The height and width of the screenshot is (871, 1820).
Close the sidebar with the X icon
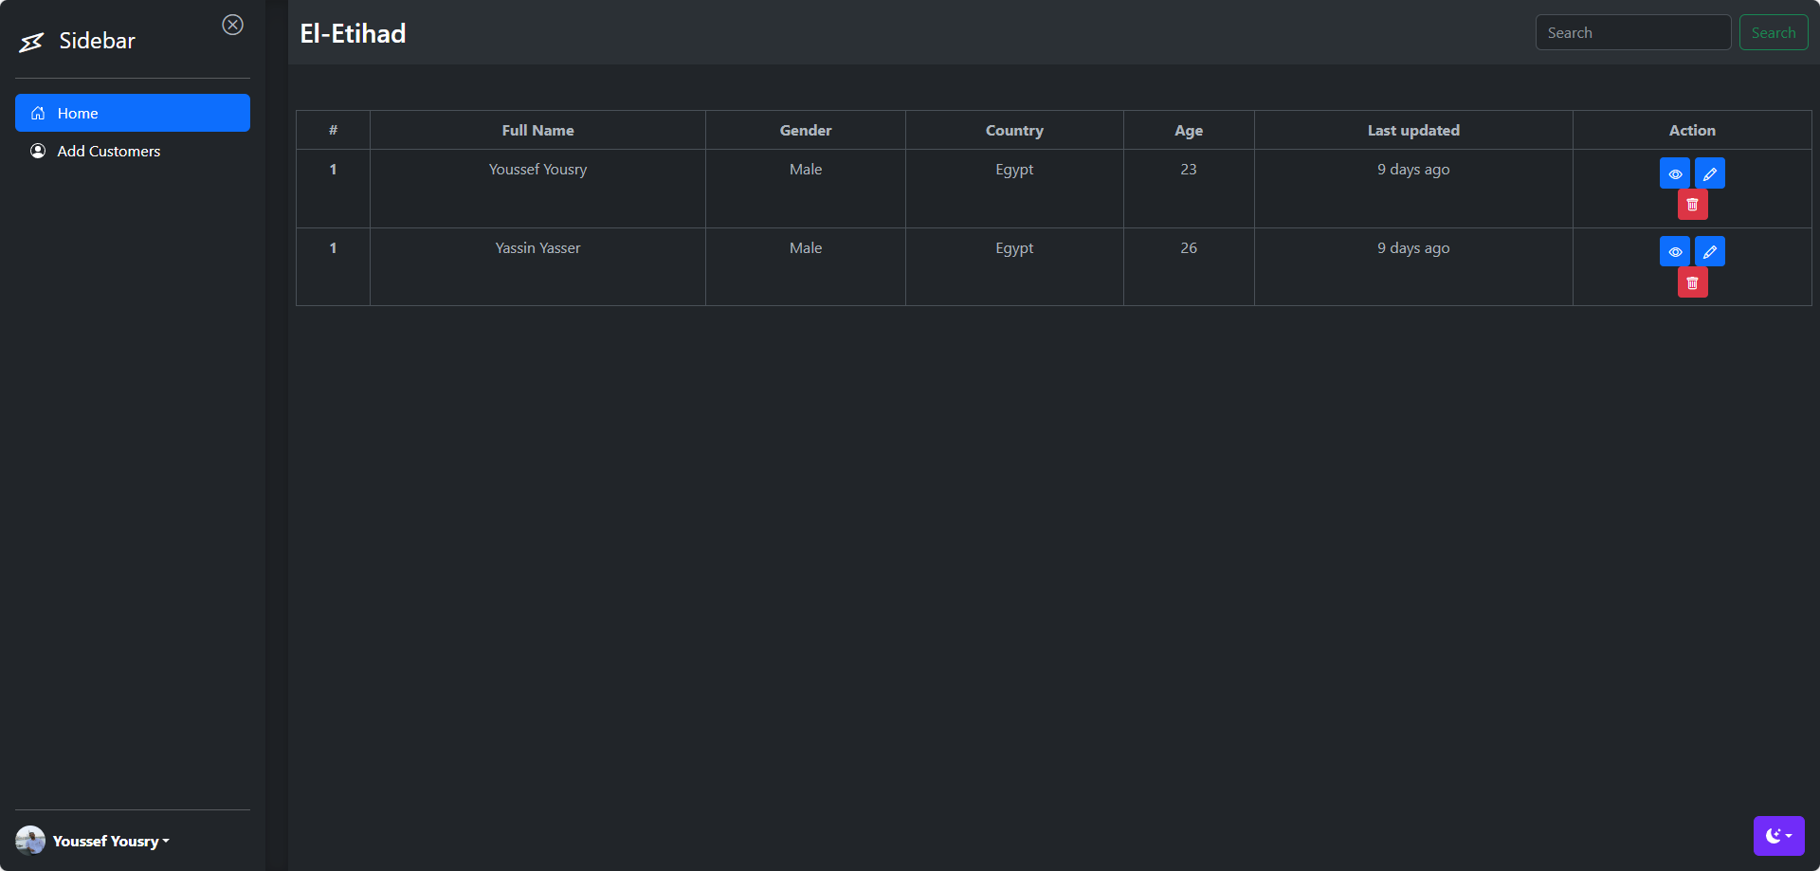click(232, 25)
